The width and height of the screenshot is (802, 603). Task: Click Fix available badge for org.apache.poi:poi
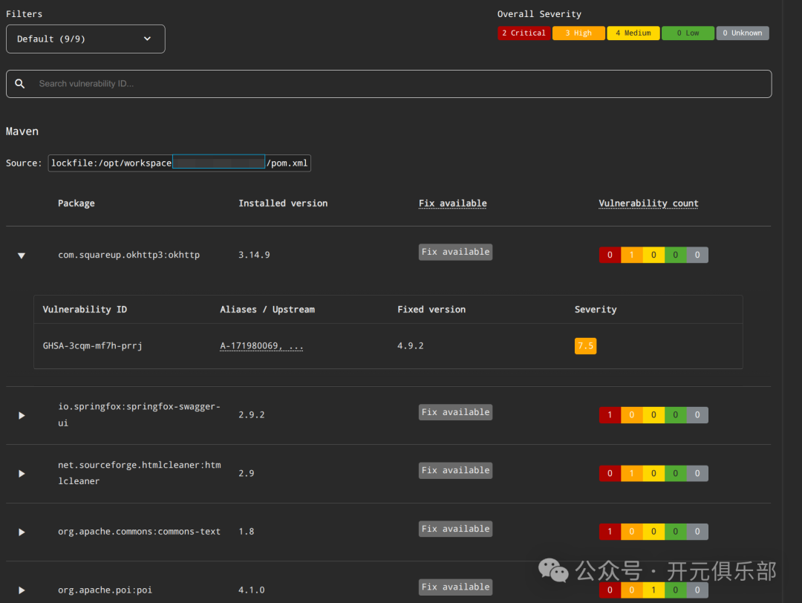[x=456, y=587]
